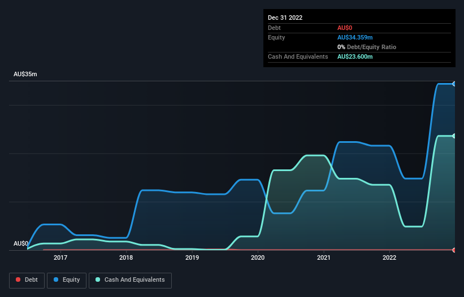Click the blue Equity legend dot
This screenshot has width=464, height=297.
pos(56,279)
